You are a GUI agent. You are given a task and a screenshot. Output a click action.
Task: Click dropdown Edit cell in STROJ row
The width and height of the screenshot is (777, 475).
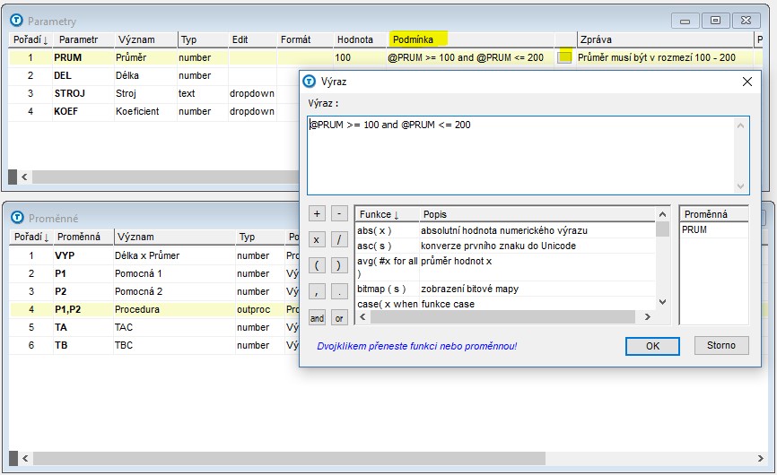252,93
